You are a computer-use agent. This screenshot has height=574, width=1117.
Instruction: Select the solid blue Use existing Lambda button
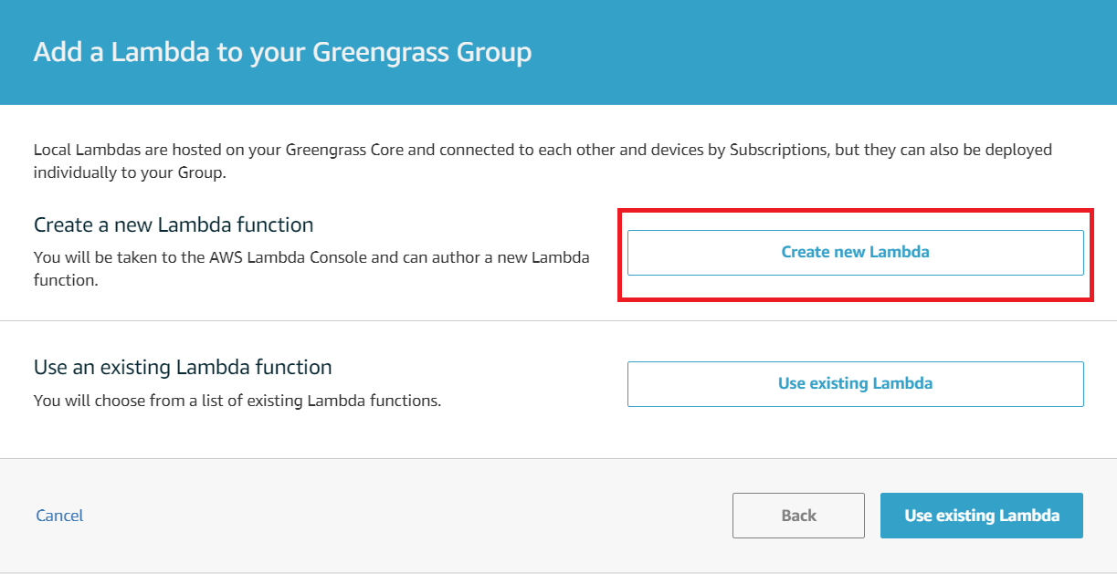click(x=982, y=516)
